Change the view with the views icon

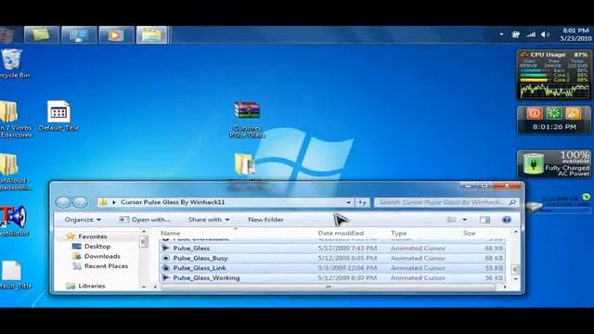[x=451, y=220]
